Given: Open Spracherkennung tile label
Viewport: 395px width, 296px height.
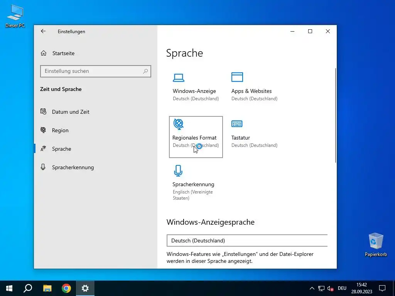Looking at the screenshot, I should click(x=193, y=184).
